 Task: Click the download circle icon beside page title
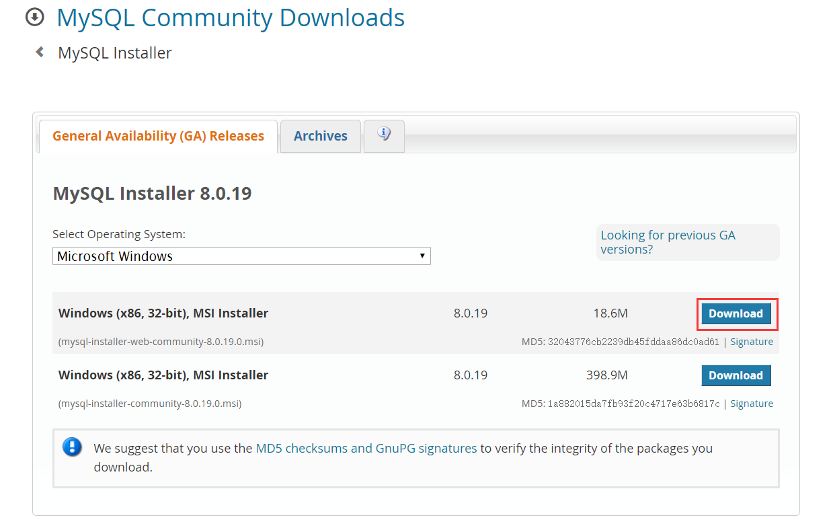(34, 17)
